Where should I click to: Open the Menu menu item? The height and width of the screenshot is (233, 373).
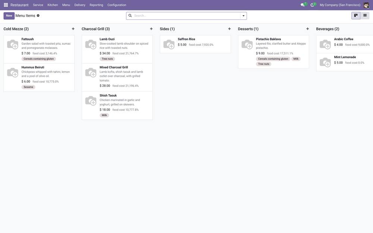pyautogui.click(x=66, y=5)
